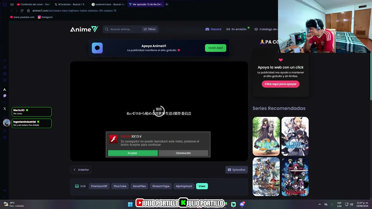
Task: Select the Mp4Upload server
Action: tap(184, 186)
